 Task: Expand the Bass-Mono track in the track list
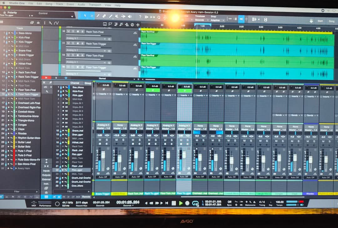point(17,33)
